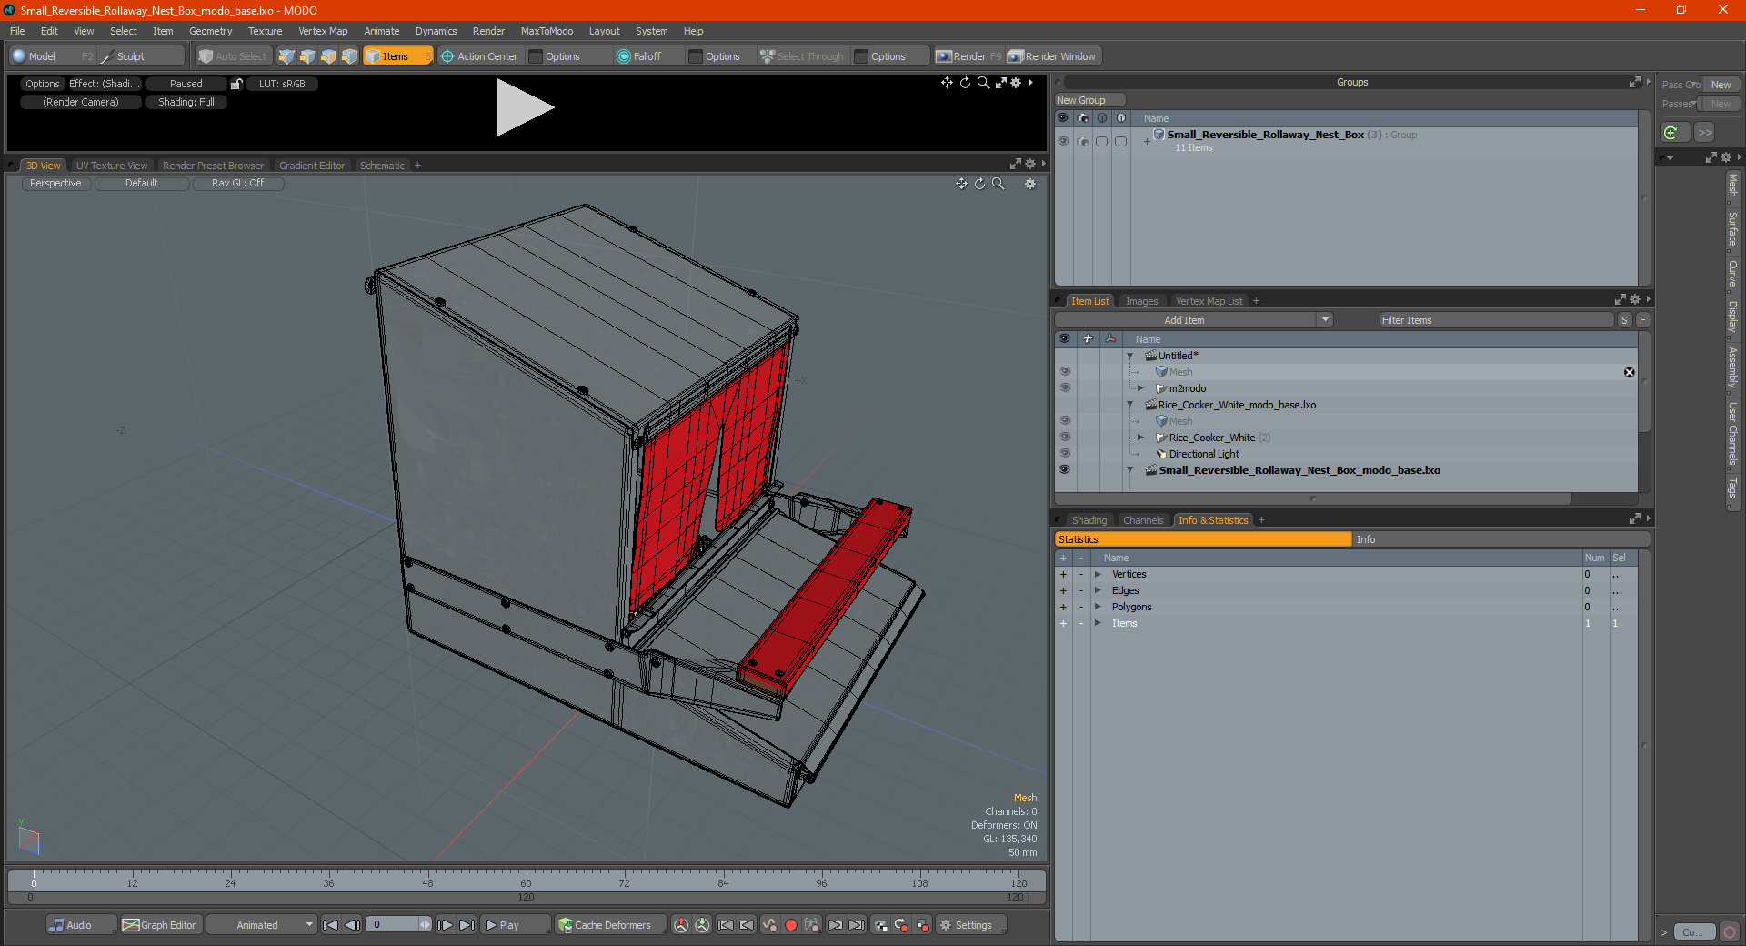This screenshot has height=946, width=1746.
Task: Open the MaxToModo menu
Action: (x=547, y=31)
